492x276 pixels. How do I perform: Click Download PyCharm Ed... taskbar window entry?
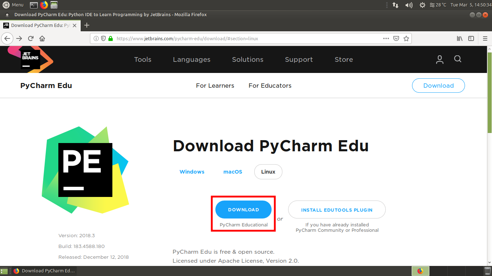point(44,271)
